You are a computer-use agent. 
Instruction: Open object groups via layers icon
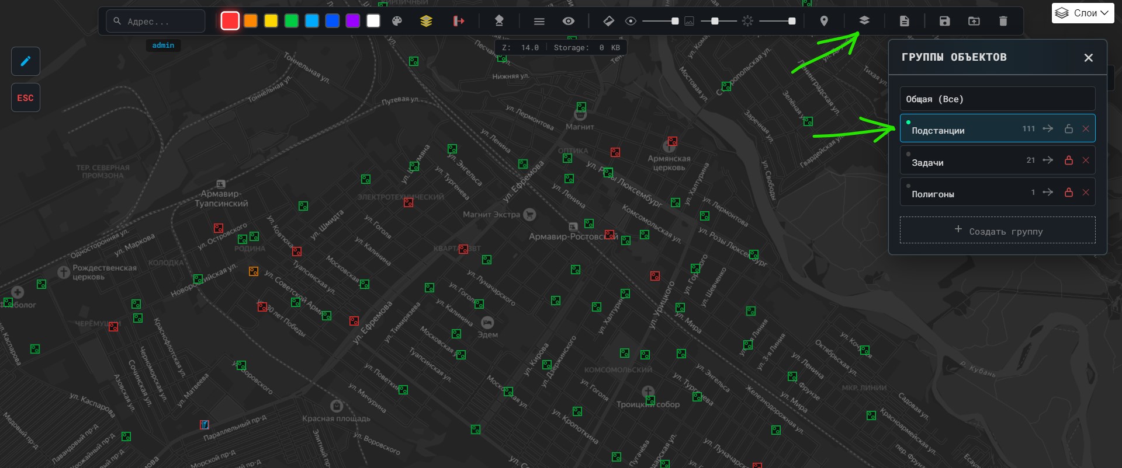864,21
